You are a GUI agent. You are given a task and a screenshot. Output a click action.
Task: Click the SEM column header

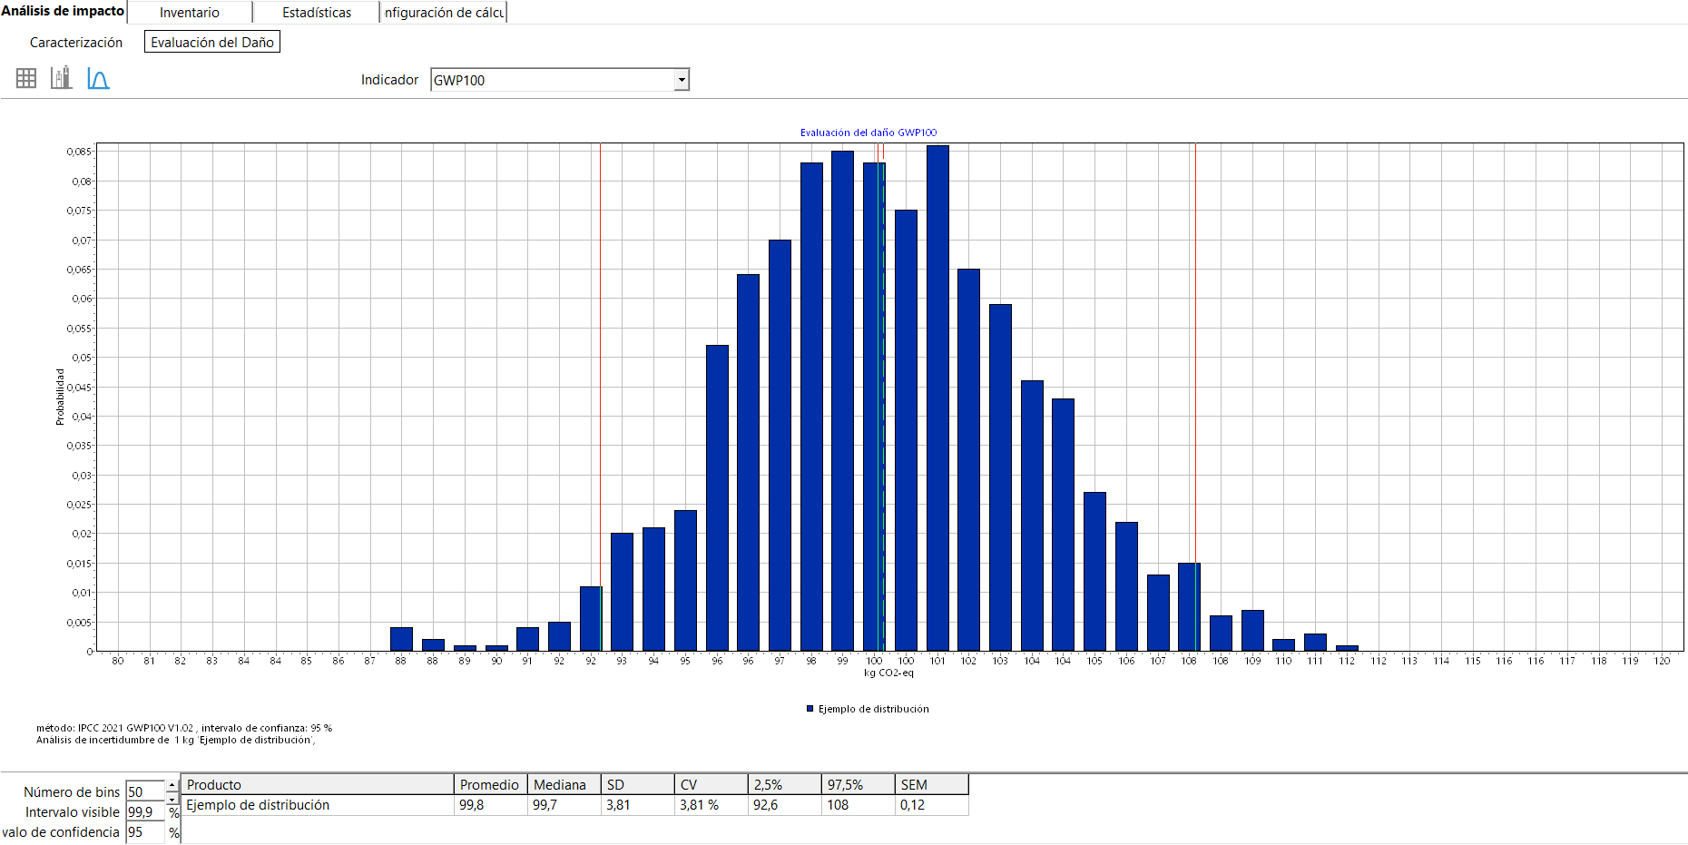pyautogui.click(x=931, y=785)
